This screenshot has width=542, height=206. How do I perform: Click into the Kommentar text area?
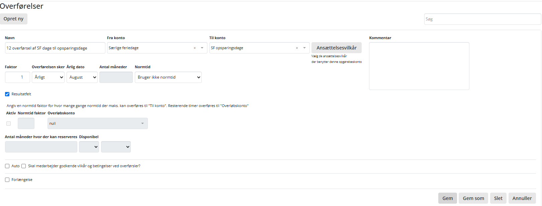(419, 66)
